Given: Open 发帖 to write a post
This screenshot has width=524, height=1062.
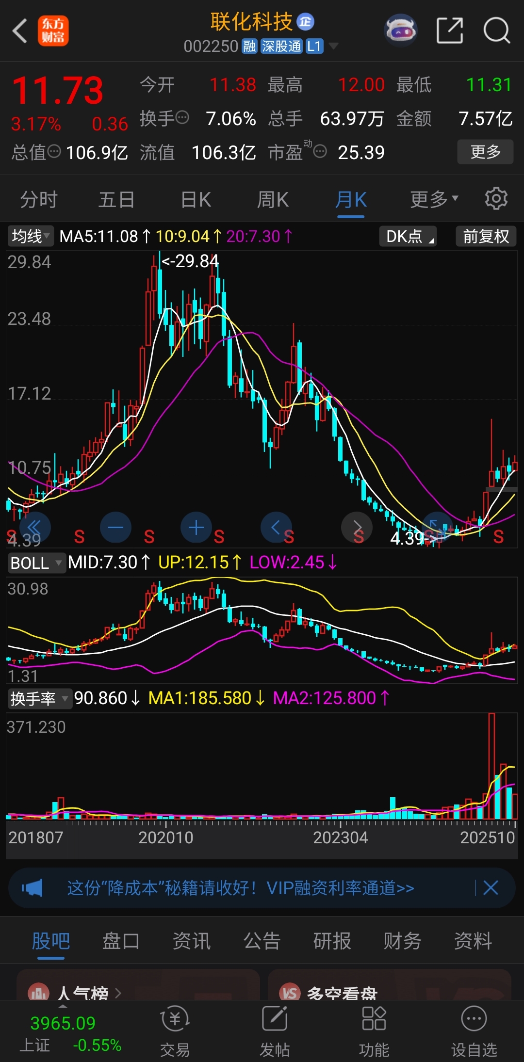Looking at the screenshot, I should pos(275,1031).
